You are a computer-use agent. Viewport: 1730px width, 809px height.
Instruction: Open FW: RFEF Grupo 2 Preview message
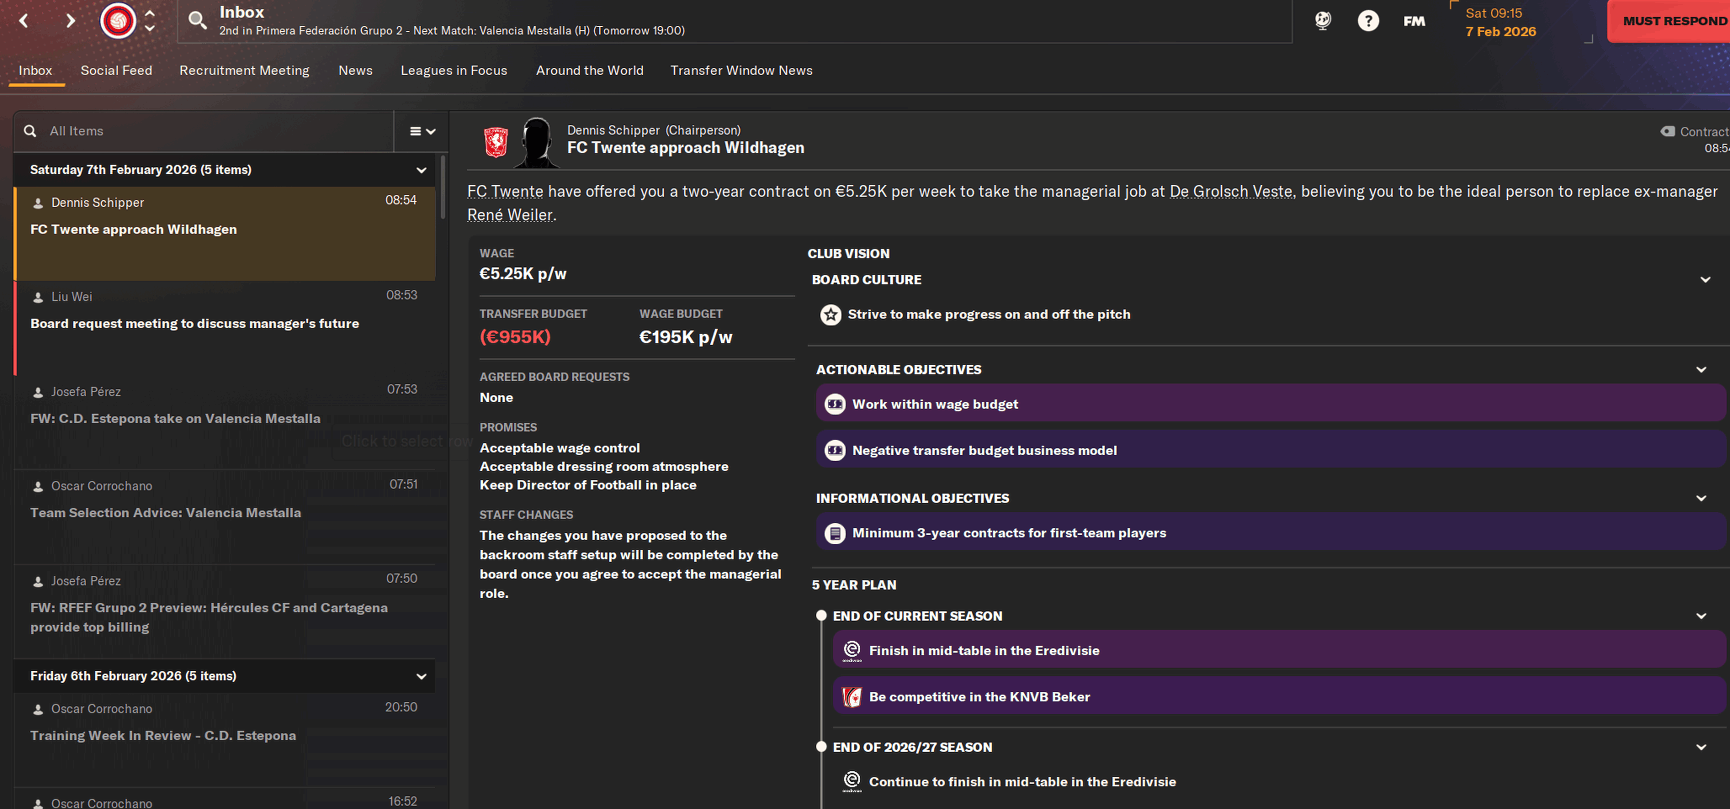pyautogui.click(x=225, y=611)
